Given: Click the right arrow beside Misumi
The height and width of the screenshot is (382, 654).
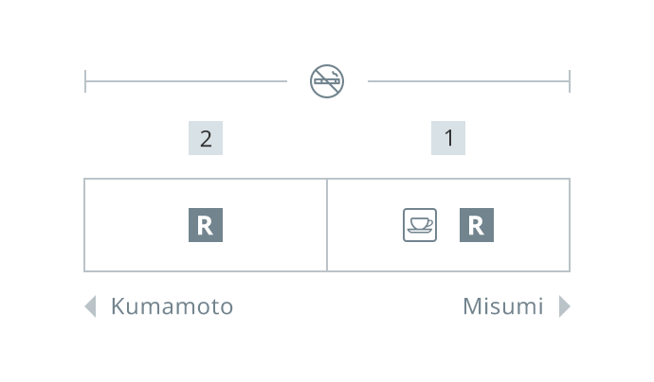Looking at the screenshot, I should pyautogui.click(x=565, y=306).
